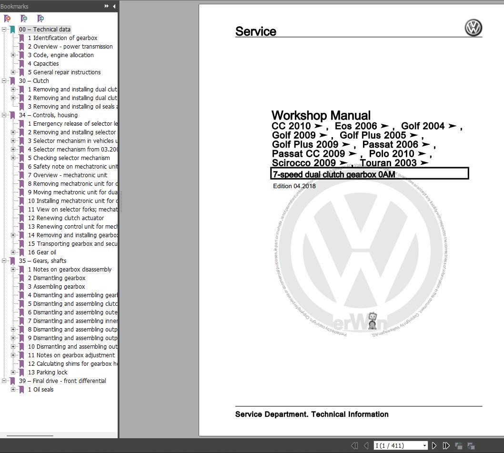Collapse the Bookmarks panel with the arrow
Image resolution: width=504 pixels, height=453 pixels.
tap(113, 6)
